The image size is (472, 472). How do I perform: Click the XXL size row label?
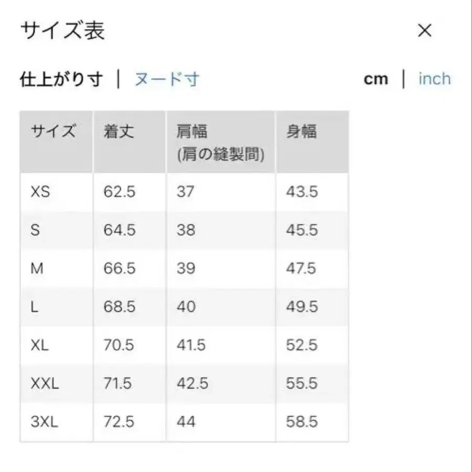[x=43, y=383]
